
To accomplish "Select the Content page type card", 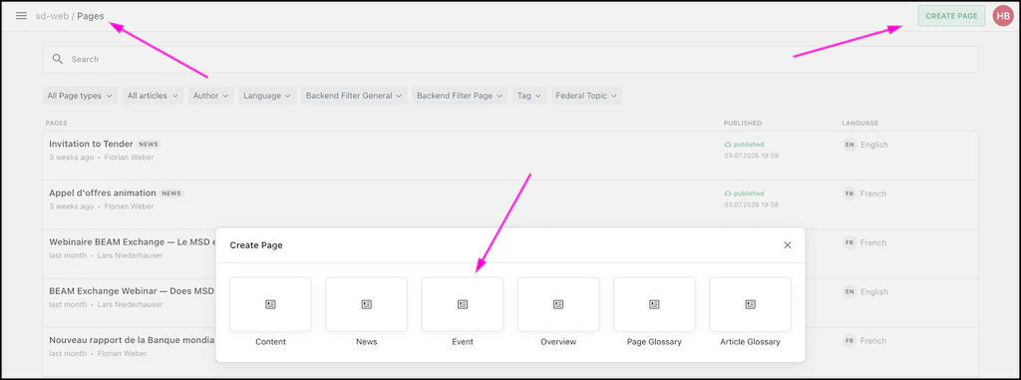I will (271, 304).
